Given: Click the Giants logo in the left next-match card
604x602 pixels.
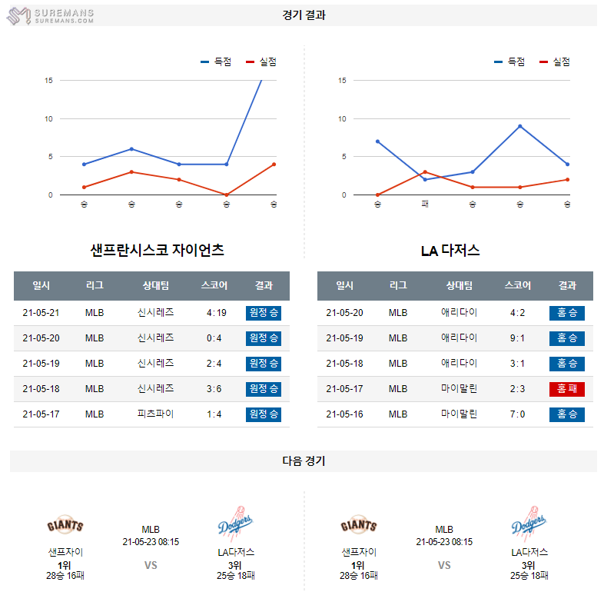Looking at the screenshot, I should coord(65,527).
